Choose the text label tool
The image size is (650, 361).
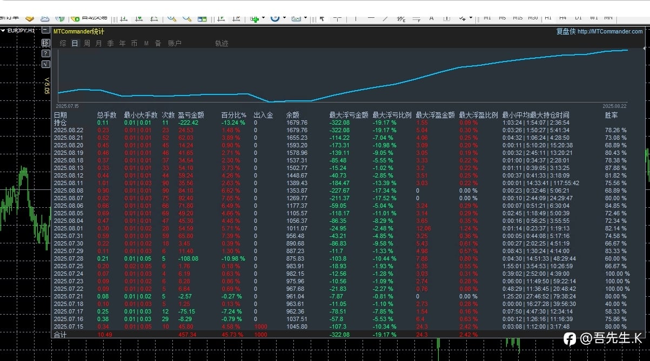tap(447, 18)
